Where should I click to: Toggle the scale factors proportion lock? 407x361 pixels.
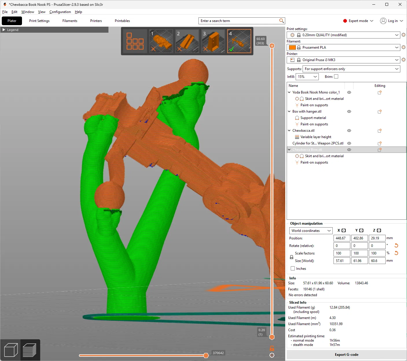[x=292, y=257]
